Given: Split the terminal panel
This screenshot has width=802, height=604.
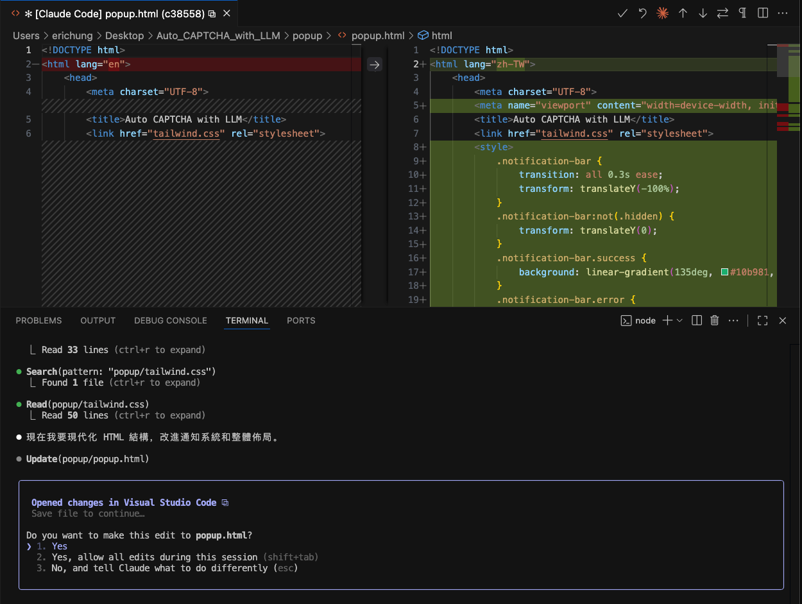Looking at the screenshot, I should click(x=697, y=320).
